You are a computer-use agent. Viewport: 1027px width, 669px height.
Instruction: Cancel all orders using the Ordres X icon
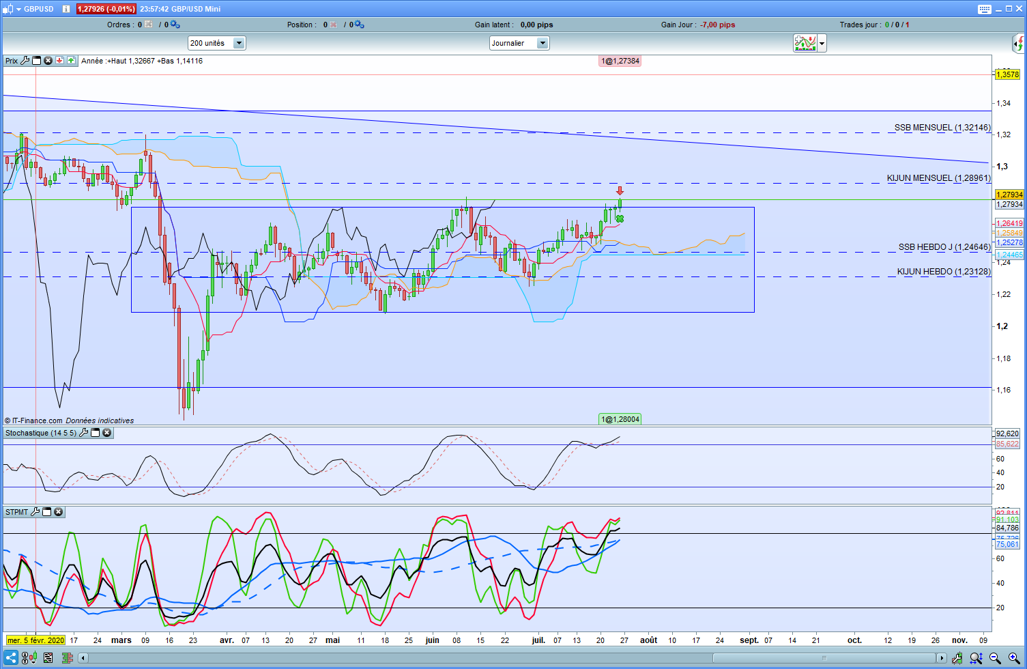click(149, 25)
